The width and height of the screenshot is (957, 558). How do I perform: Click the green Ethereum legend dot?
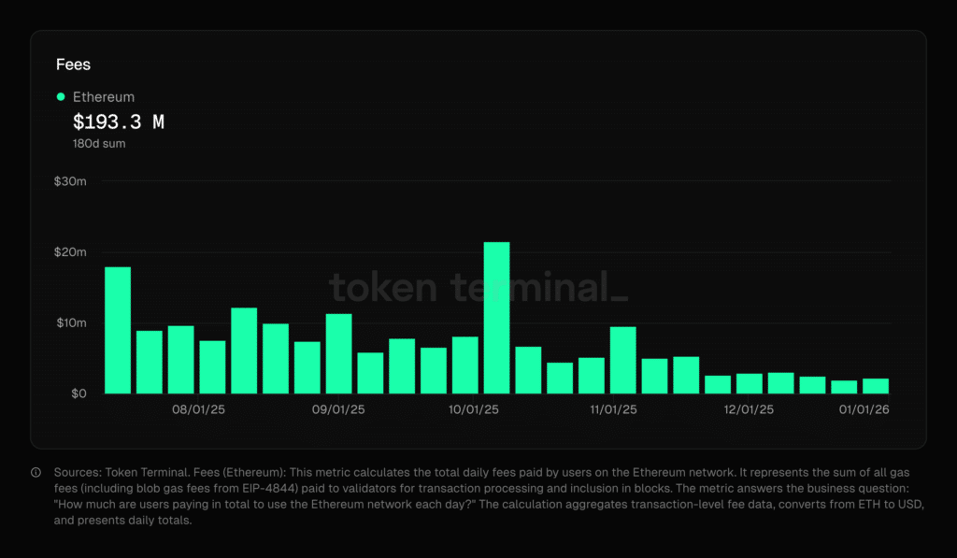coord(61,96)
